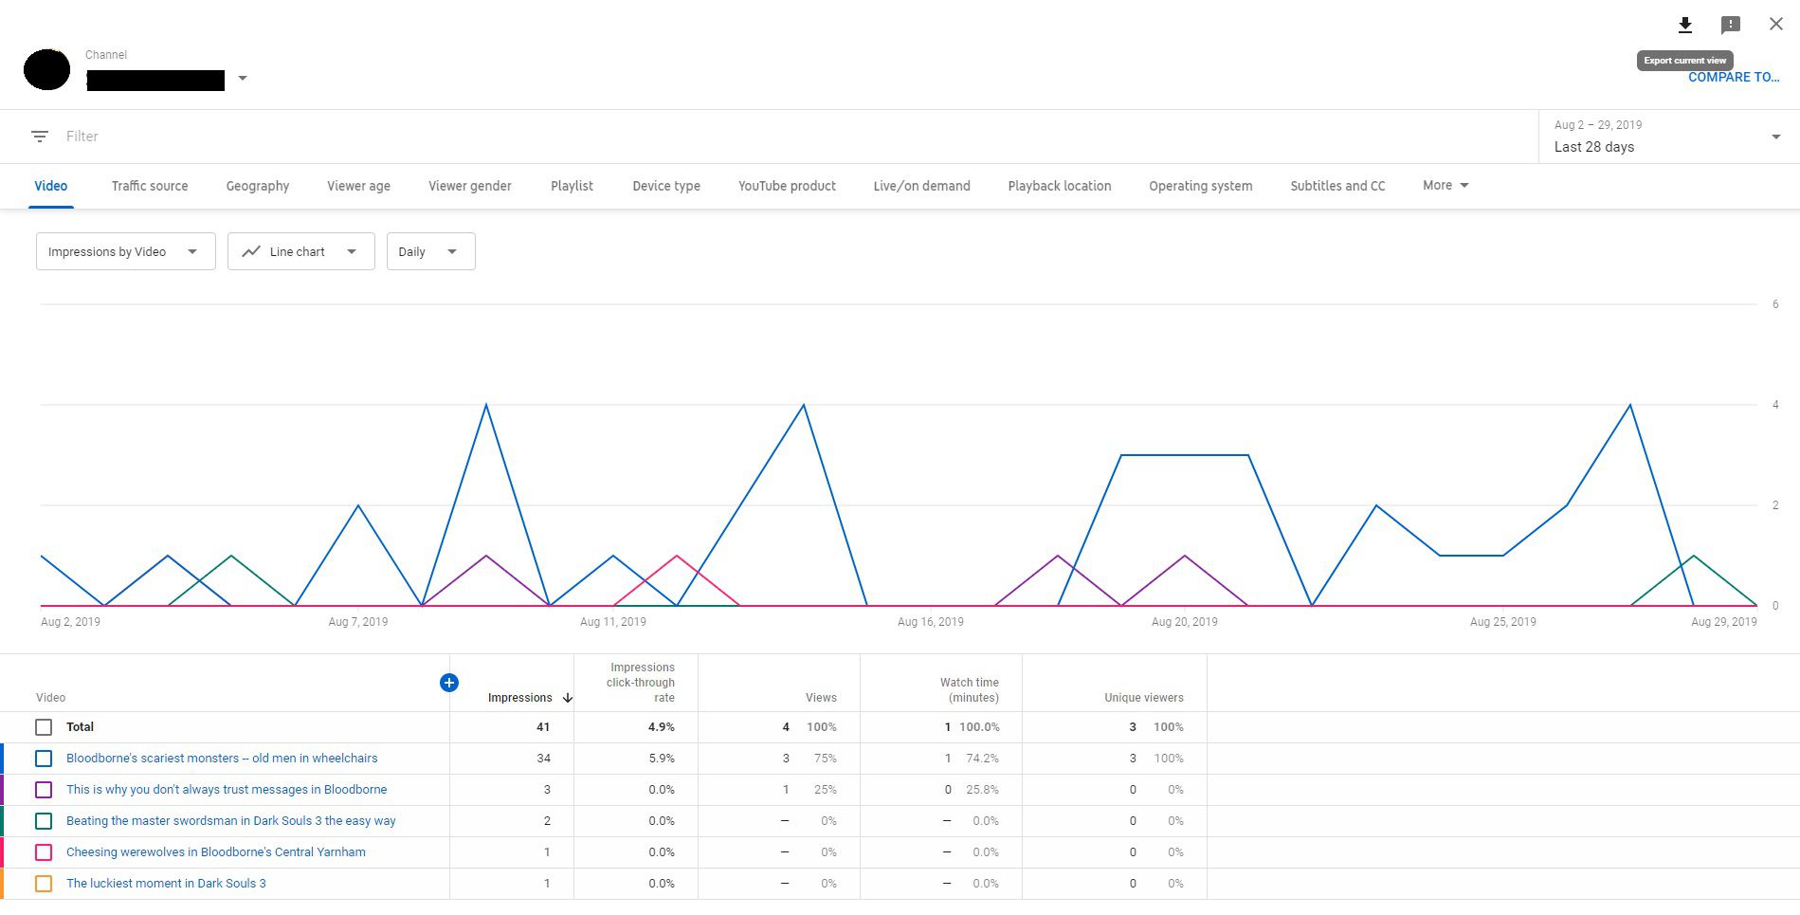This screenshot has width=1800, height=915.
Task: Switch to the Playlist tab
Action: click(x=573, y=186)
